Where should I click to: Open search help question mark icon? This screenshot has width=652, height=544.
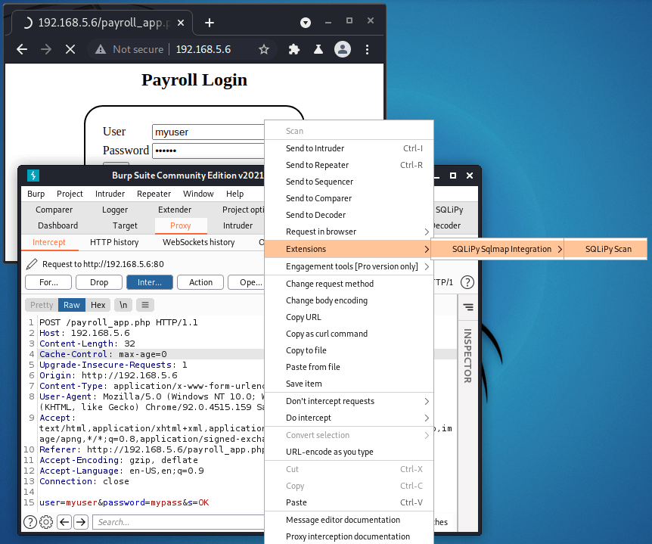pyautogui.click(x=30, y=522)
